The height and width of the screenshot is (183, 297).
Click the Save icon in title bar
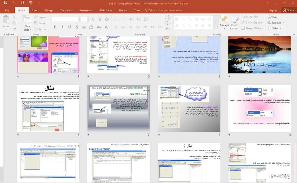coord(5,3)
